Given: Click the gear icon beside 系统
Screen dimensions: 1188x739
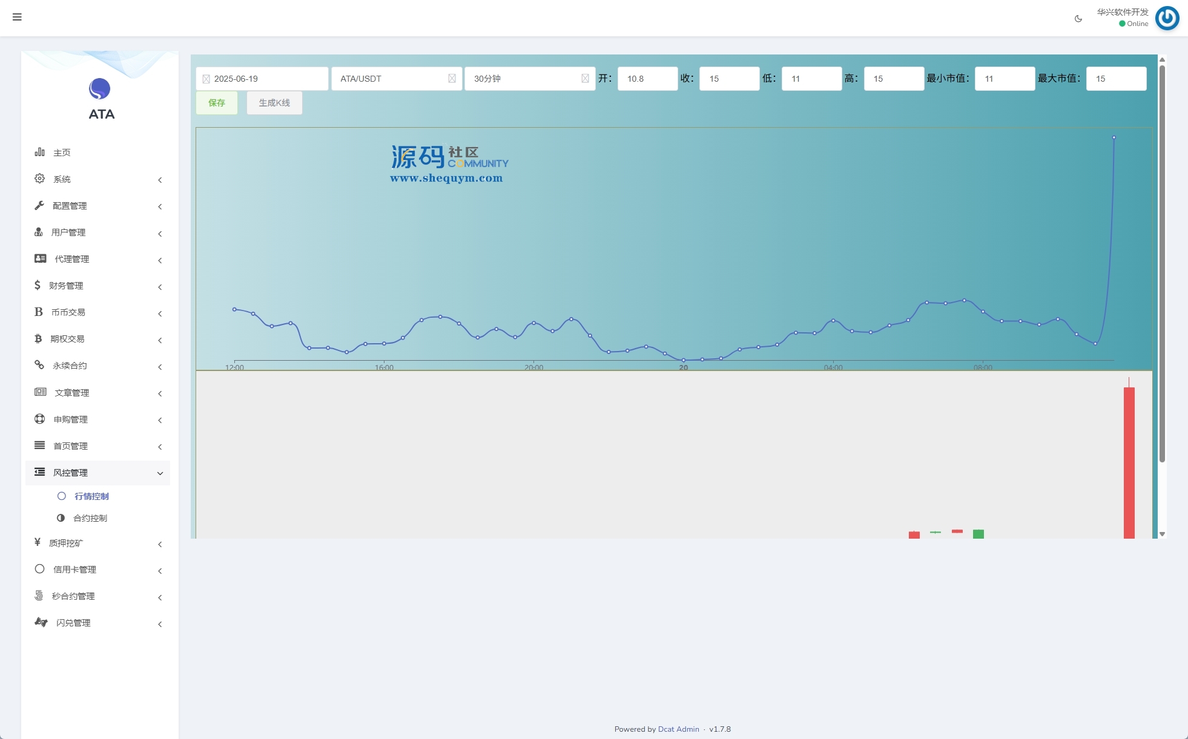Looking at the screenshot, I should click(x=40, y=179).
